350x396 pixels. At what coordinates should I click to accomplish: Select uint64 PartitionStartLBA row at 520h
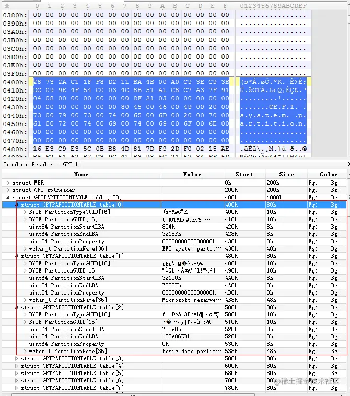coord(174,329)
